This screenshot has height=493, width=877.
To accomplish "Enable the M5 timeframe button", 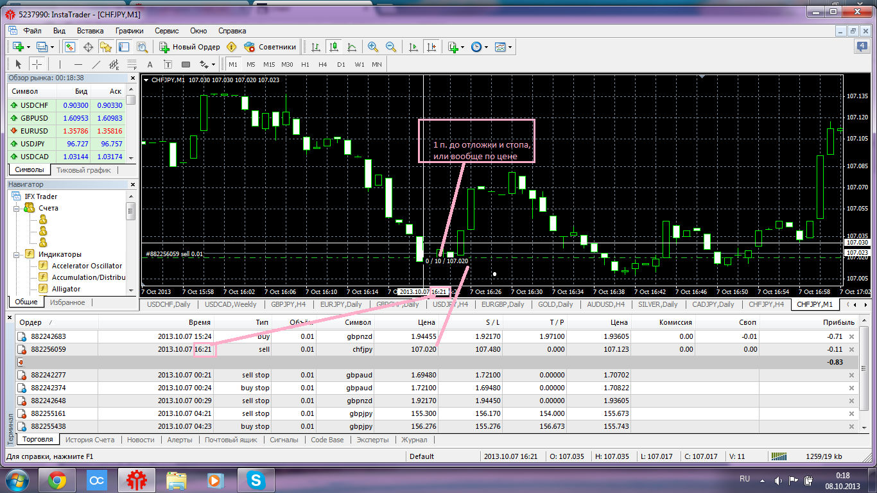I will click(250, 64).
